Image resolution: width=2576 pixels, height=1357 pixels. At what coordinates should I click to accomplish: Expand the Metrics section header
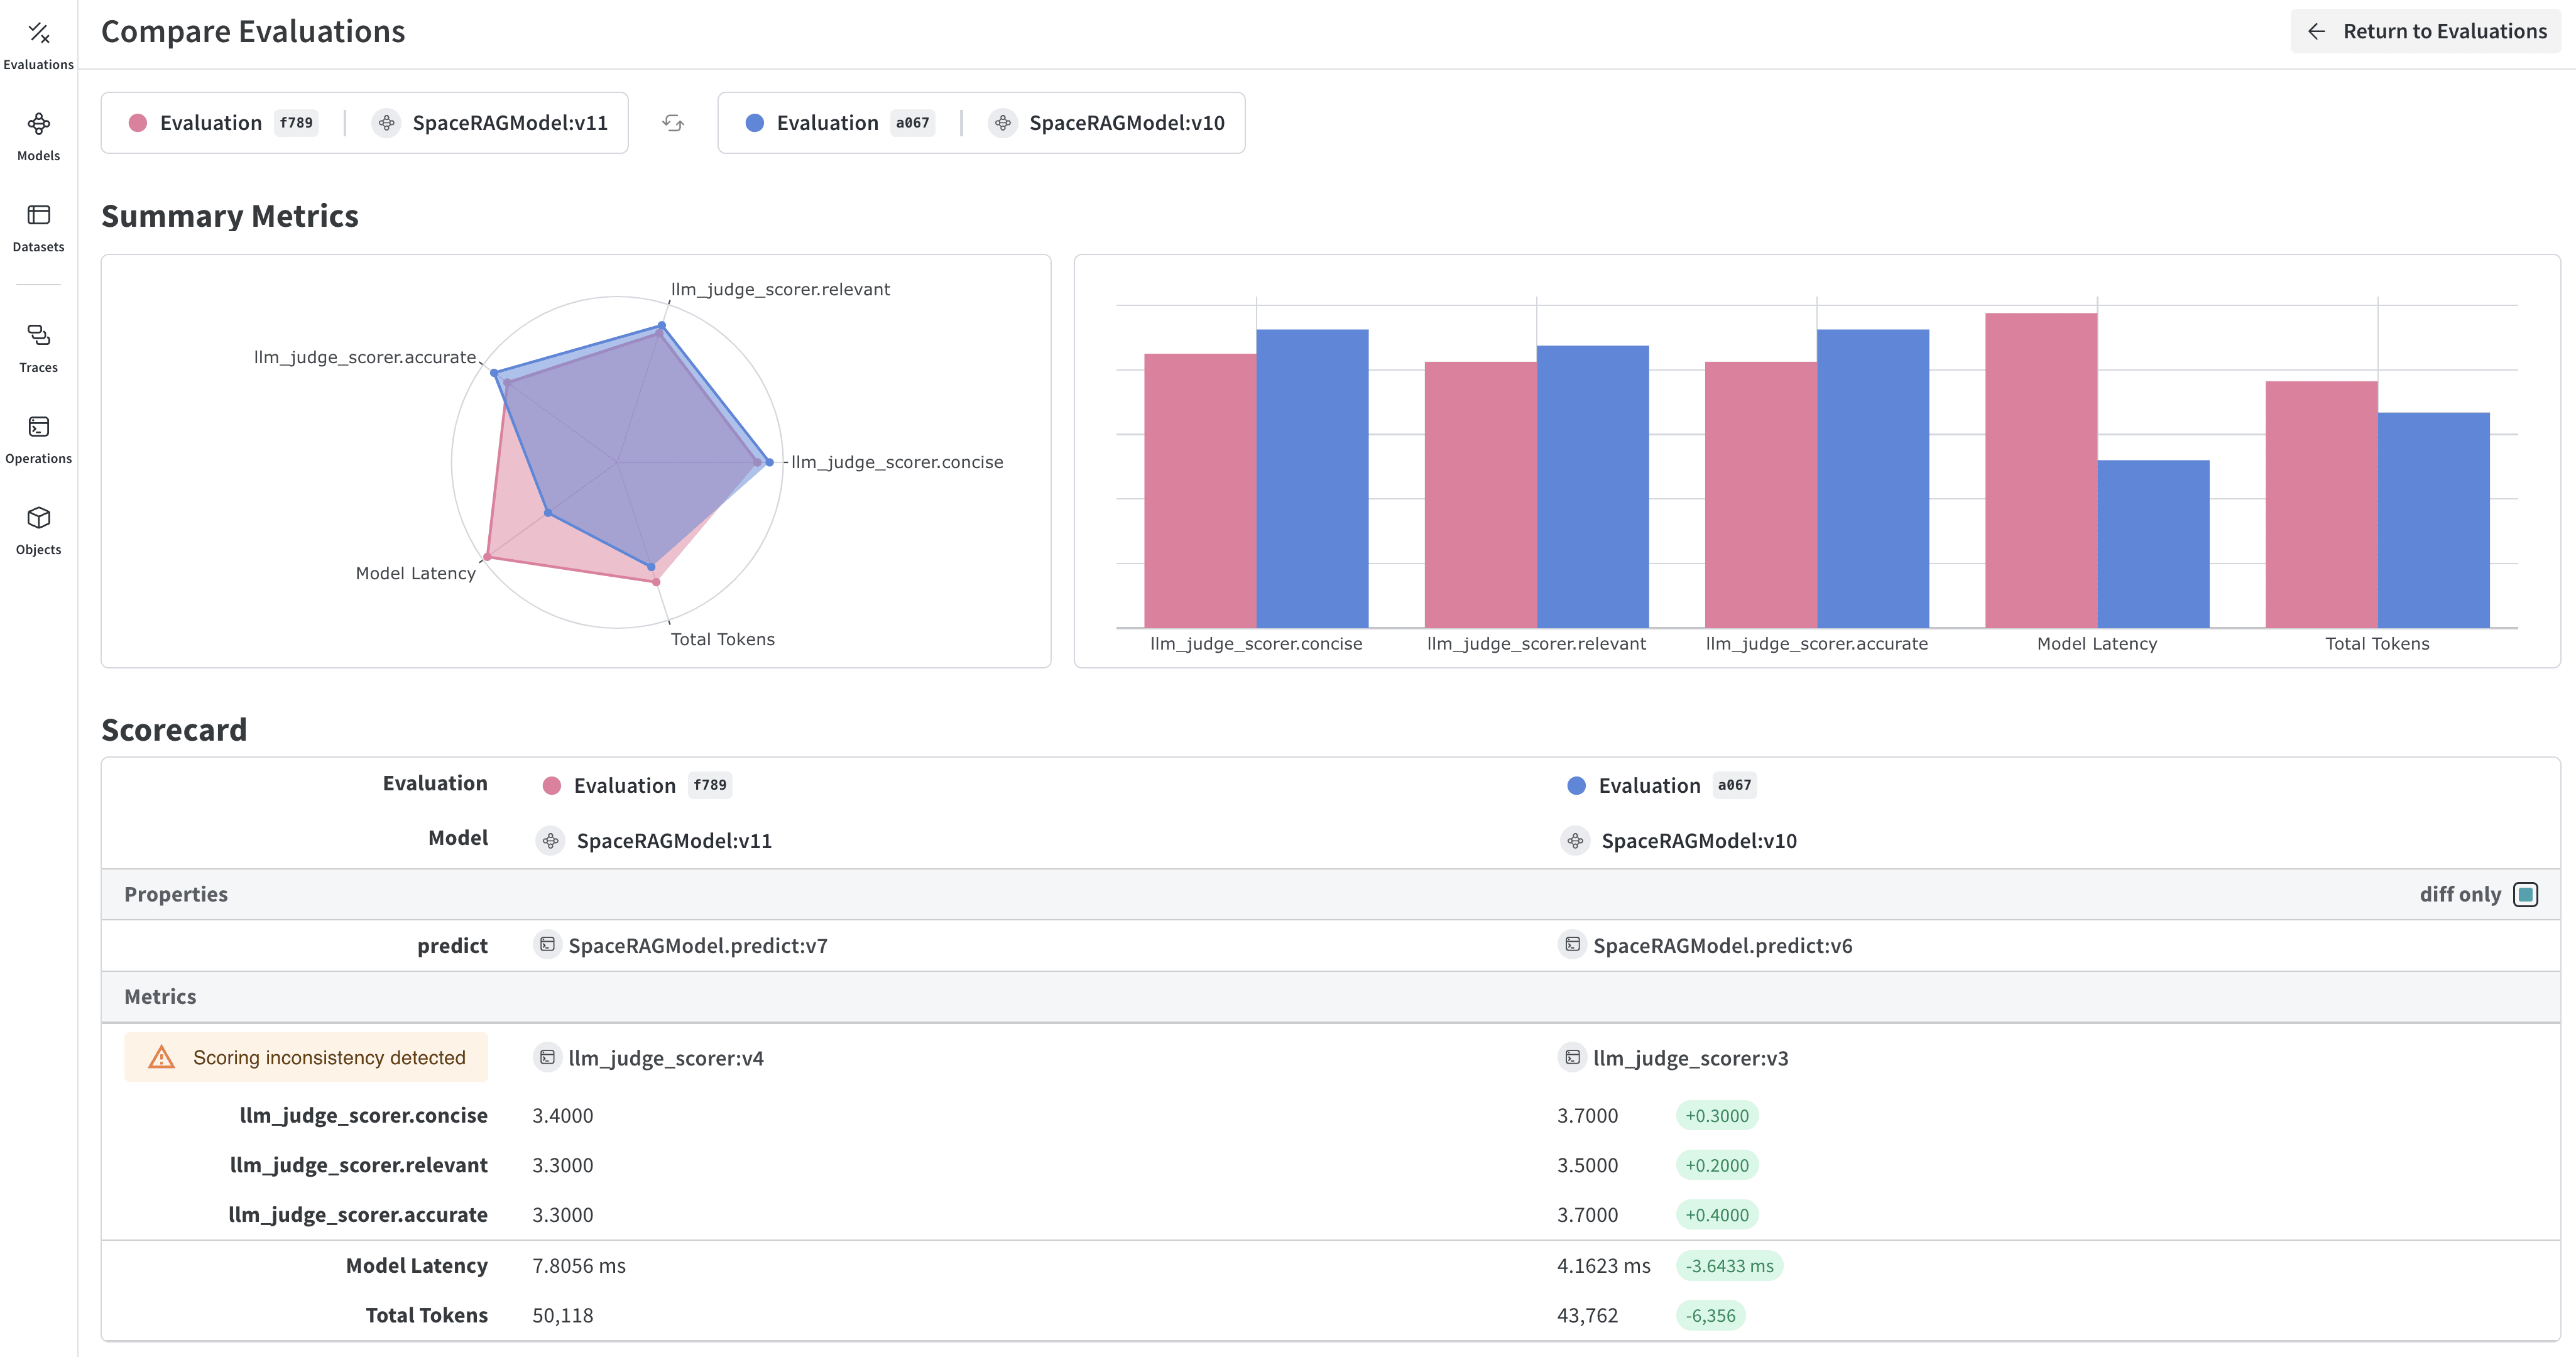tap(160, 996)
